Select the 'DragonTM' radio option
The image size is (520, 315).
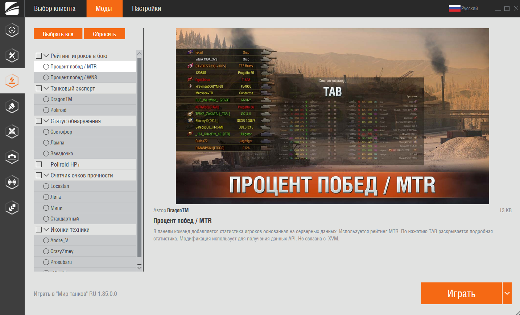click(46, 99)
